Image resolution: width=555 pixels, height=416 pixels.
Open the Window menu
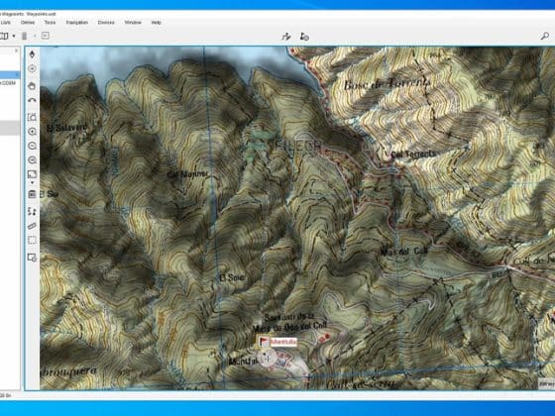[x=133, y=22]
